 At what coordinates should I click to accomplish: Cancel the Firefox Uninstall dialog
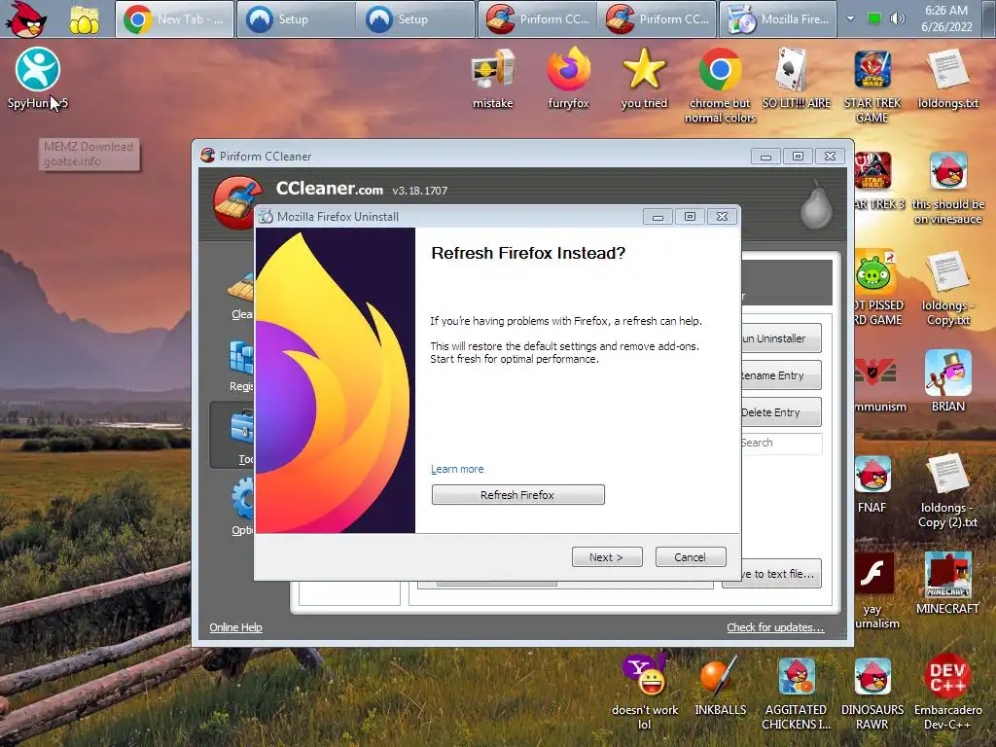click(690, 557)
